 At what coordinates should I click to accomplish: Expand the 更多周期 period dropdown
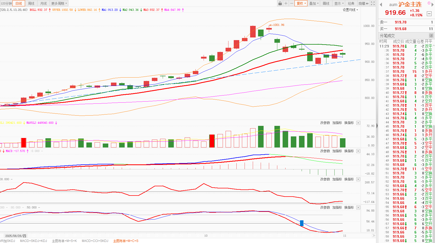pos(59,3)
